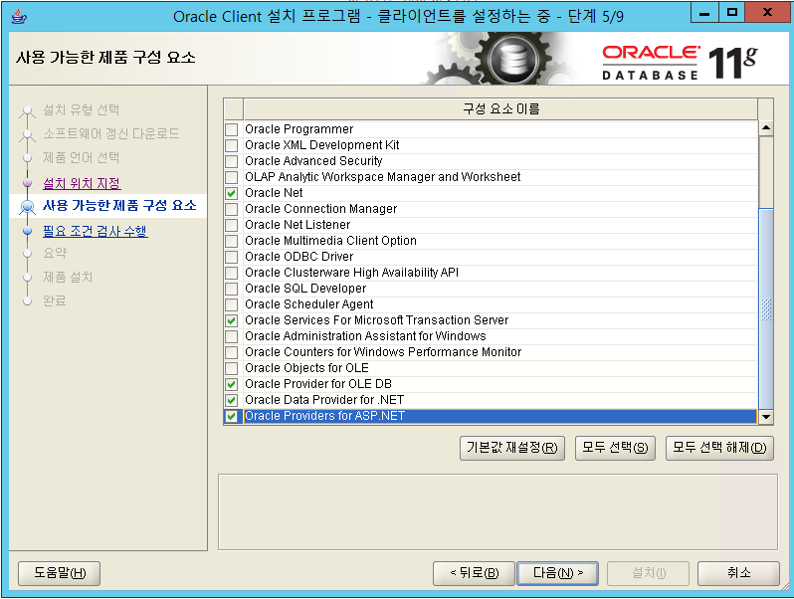
Task: Uncheck Oracle Services For Microsoft Transaction Server
Action: (x=232, y=320)
